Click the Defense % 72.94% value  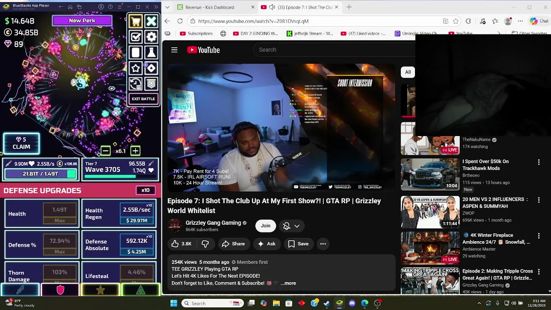(60, 241)
